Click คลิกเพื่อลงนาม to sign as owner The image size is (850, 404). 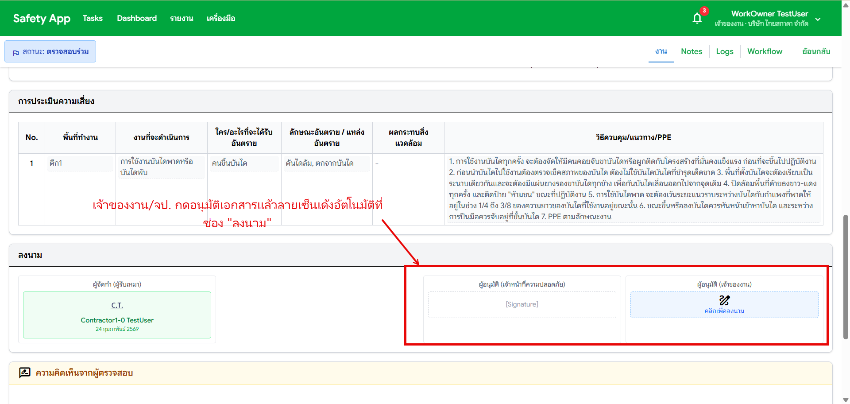[724, 311]
